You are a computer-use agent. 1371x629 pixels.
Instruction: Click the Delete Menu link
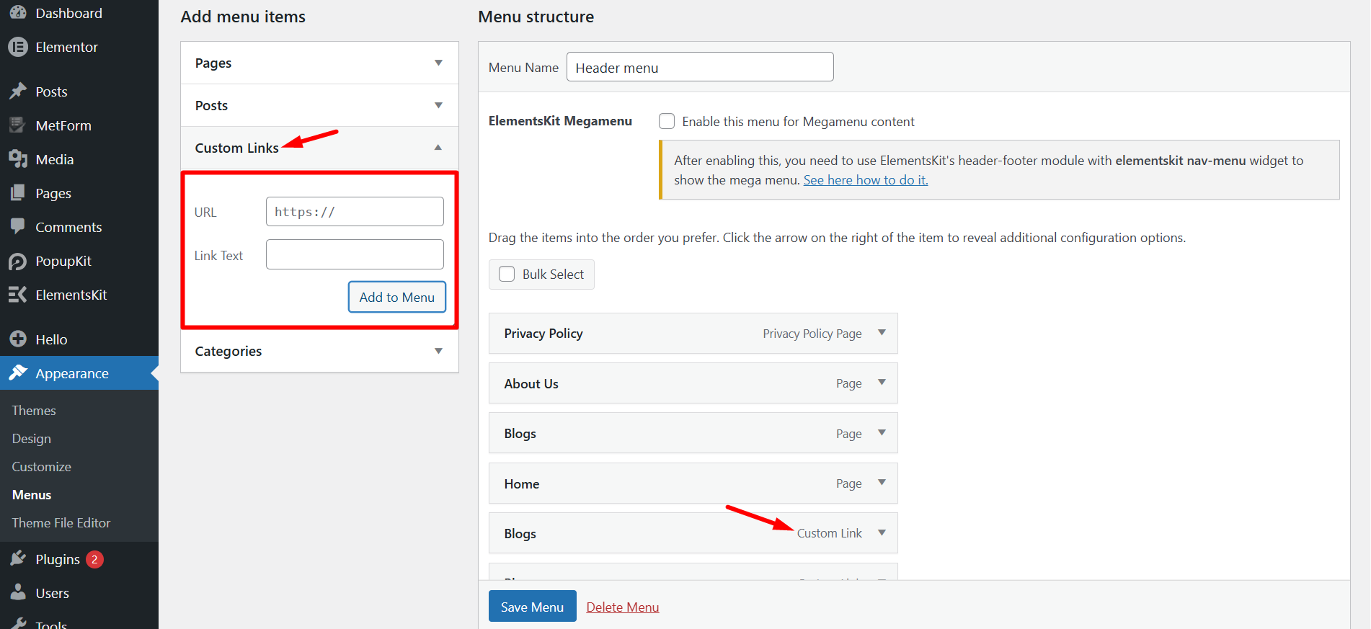[x=623, y=607]
